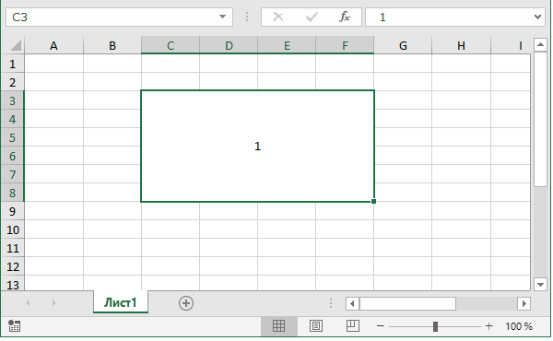Screen dimensions: 553x341
Task: Open the Лист1 sheet tab
Action: tap(120, 302)
